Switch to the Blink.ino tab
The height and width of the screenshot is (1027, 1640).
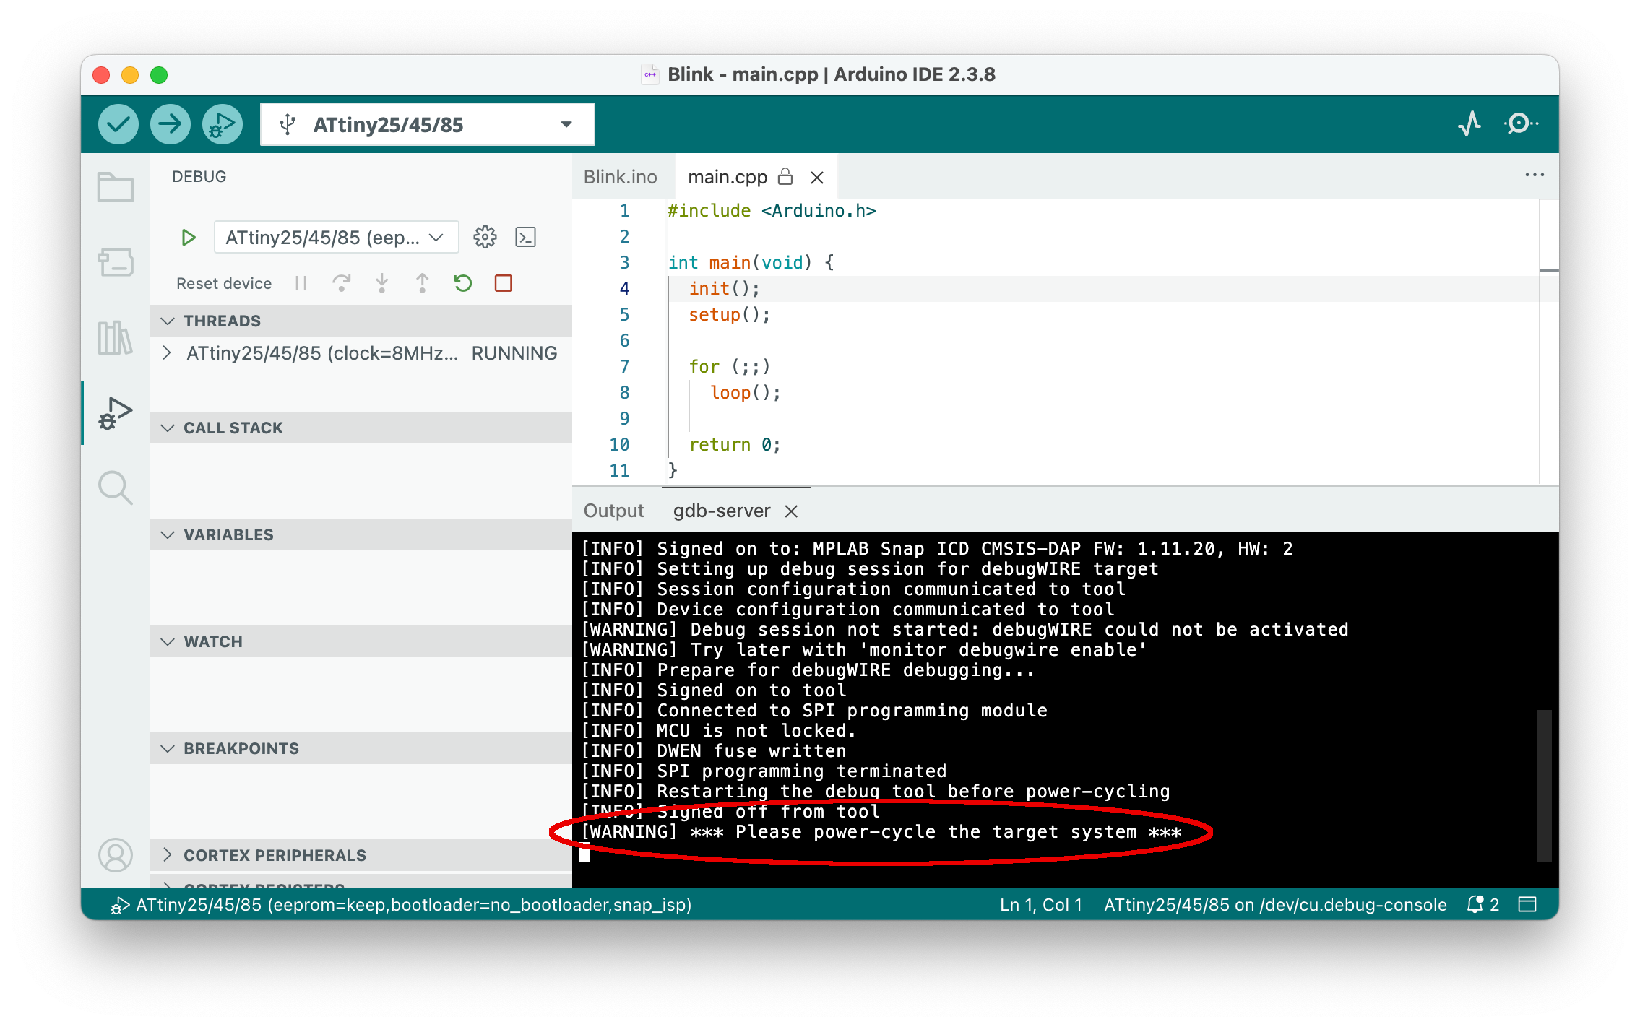[x=620, y=177]
